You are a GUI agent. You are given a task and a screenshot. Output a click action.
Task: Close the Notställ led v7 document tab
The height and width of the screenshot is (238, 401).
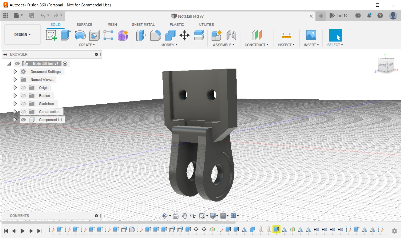[x=311, y=16]
